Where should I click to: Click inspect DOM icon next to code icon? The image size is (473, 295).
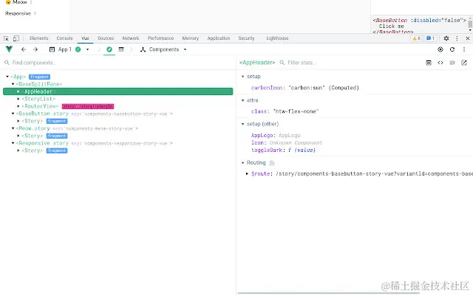pyautogui.click(x=452, y=63)
